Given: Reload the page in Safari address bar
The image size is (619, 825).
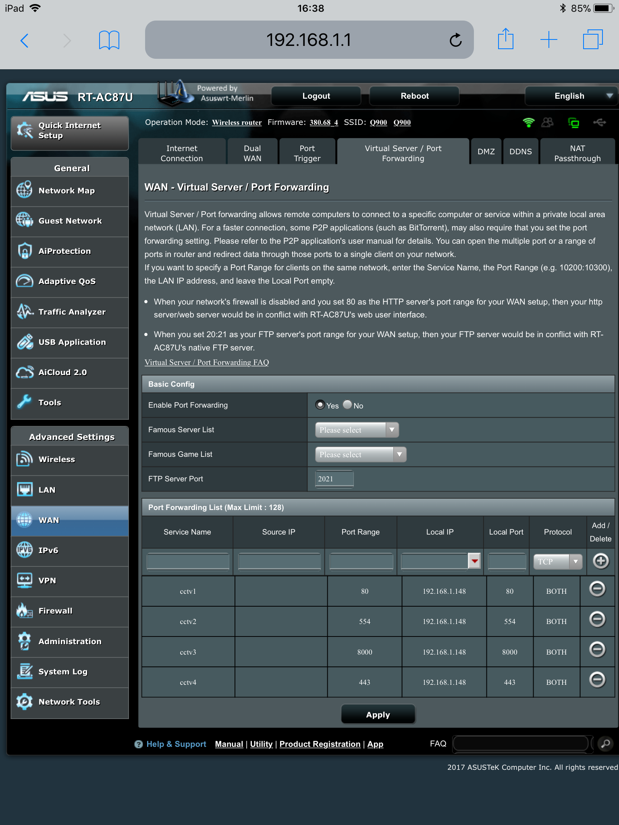Looking at the screenshot, I should (x=455, y=40).
